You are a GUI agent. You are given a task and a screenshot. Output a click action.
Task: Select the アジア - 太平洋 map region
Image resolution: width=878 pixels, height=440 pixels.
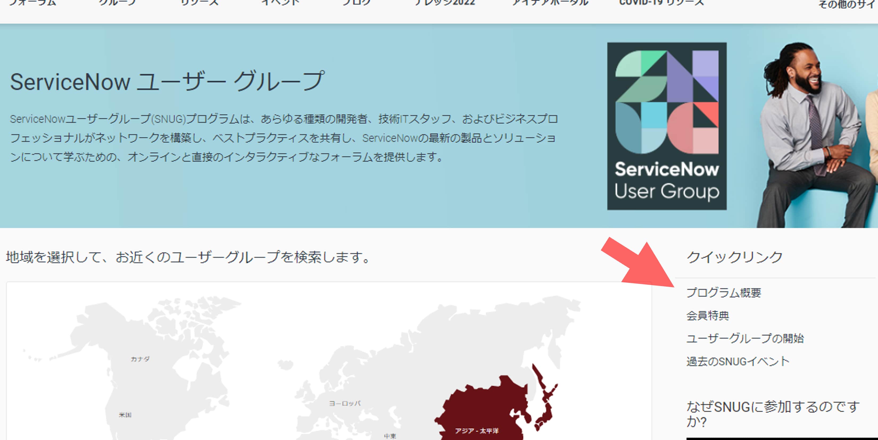pos(477,431)
